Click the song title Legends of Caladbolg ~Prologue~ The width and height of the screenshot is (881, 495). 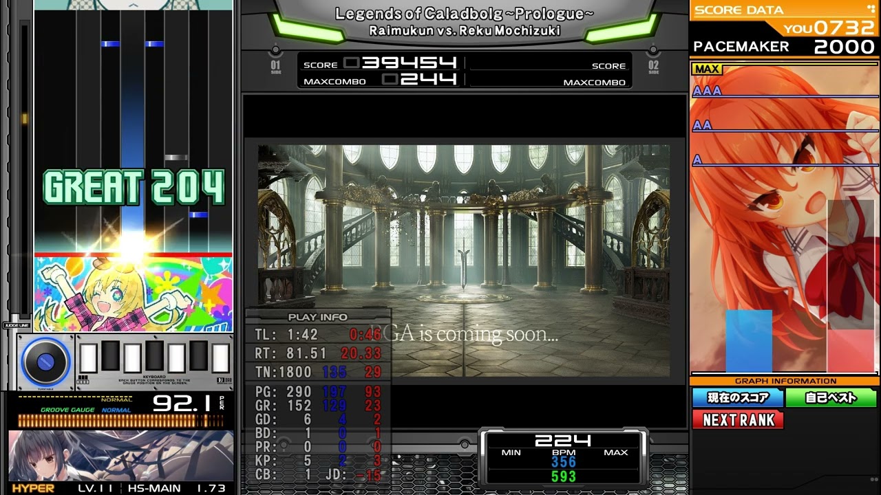point(465,14)
